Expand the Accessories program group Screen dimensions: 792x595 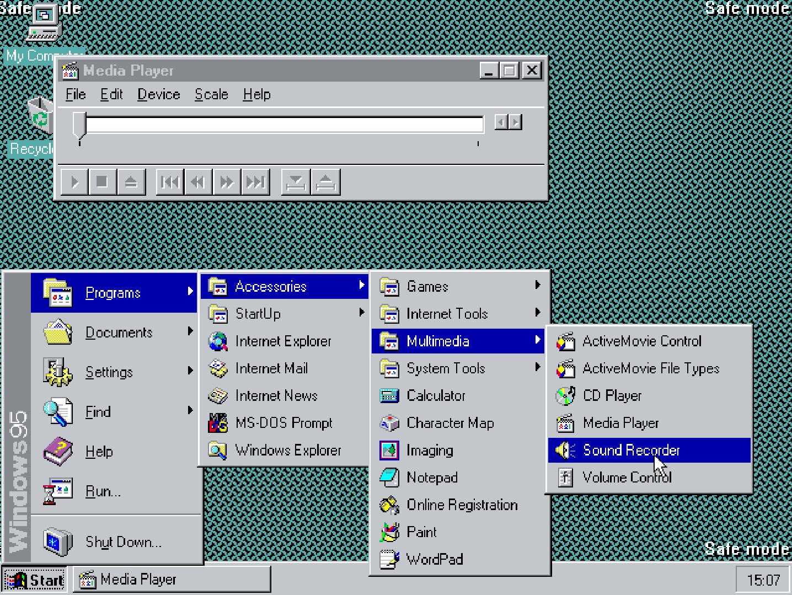pos(285,286)
